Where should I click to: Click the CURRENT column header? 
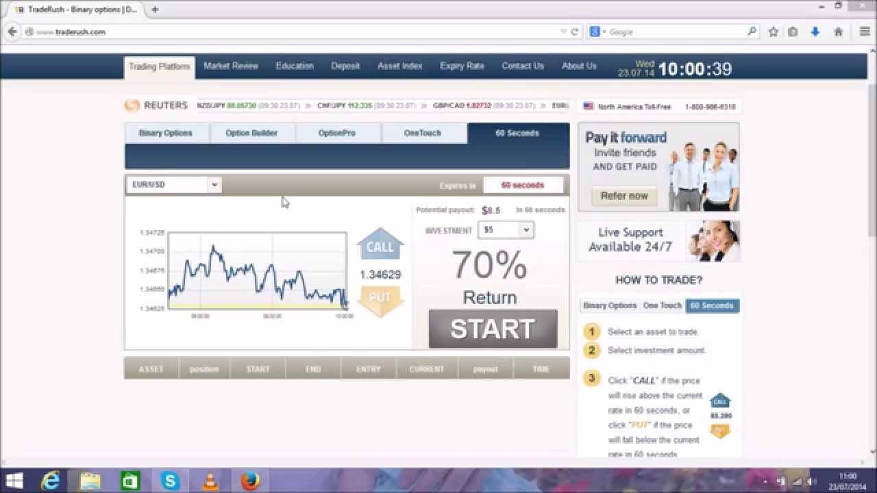click(x=427, y=369)
